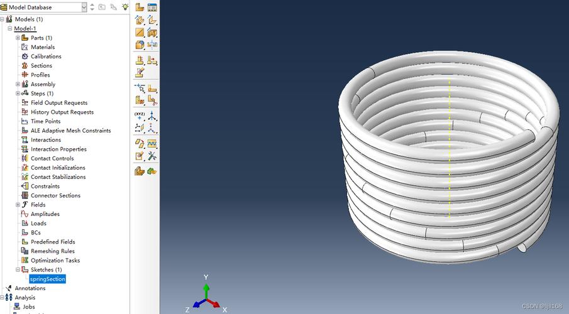Pick the Create Wire Planar tool
This screenshot has width=569, height=314.
[x=140, y=32]
